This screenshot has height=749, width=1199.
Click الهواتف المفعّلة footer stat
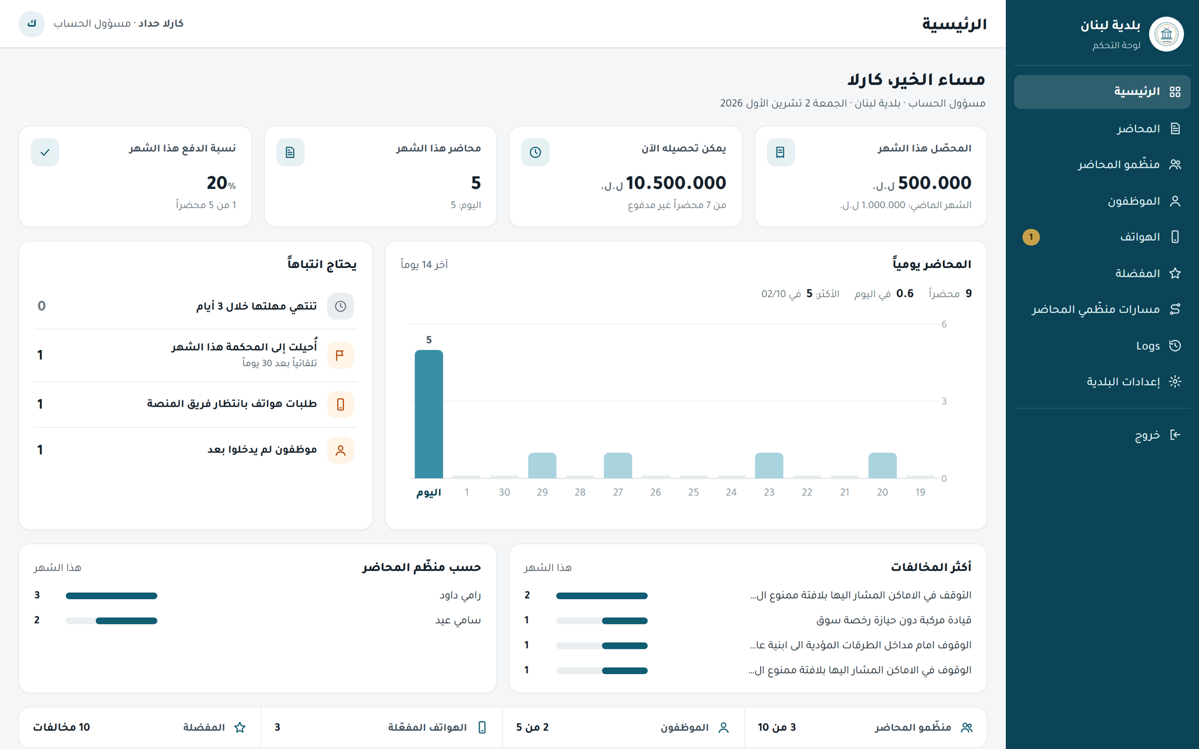tap(381, 727)
